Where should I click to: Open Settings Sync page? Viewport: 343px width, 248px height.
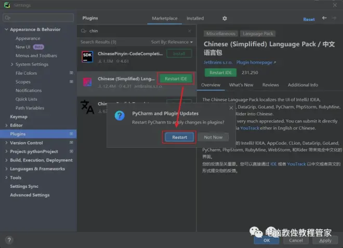[x=24, y=186]
